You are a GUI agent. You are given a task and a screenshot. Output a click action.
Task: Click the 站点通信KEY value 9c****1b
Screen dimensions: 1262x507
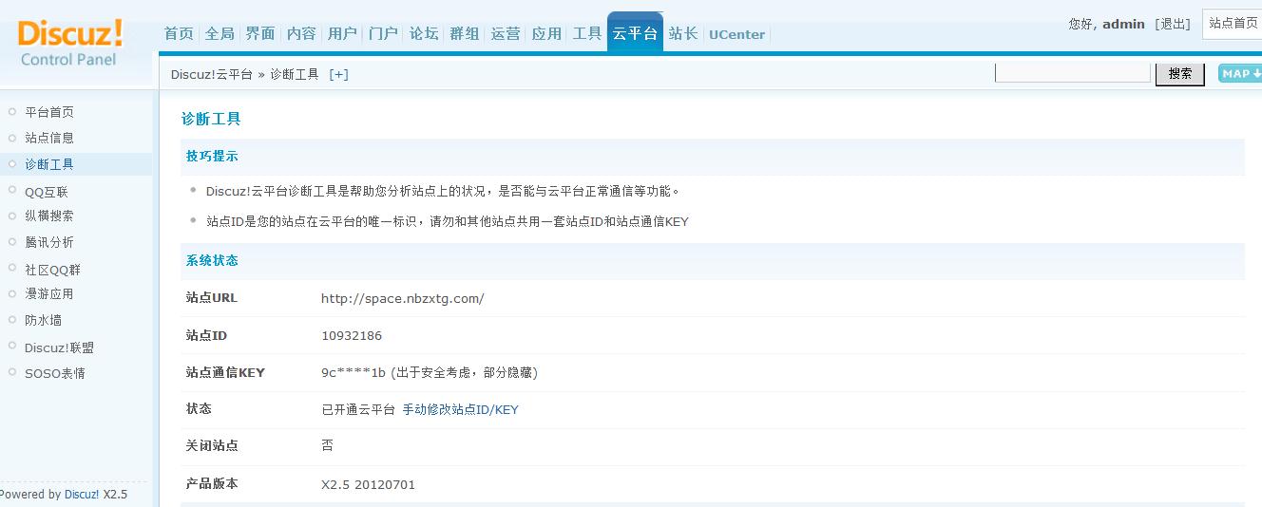354,372
